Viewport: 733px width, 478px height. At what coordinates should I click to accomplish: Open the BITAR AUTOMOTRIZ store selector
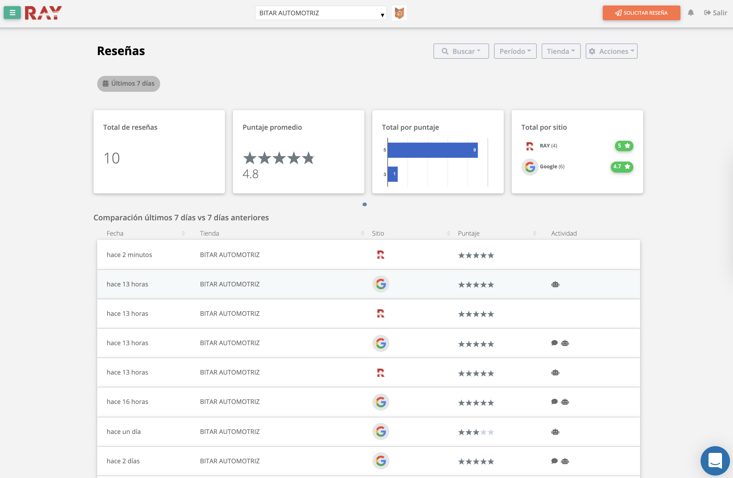[x=321, y=13]
